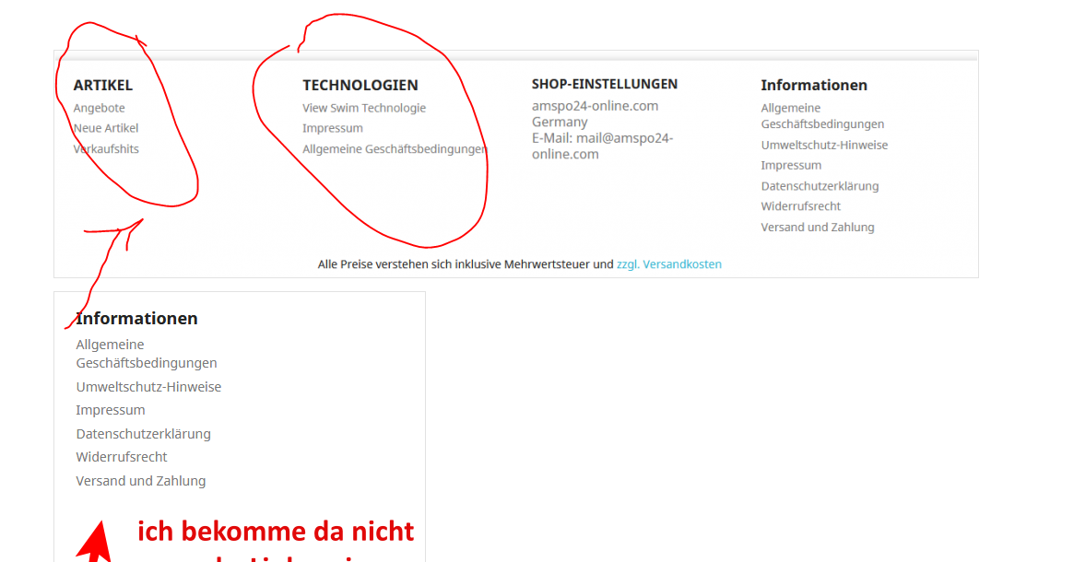
Task: Open Versand und Zahlung in footer's right column
Action: pyautogui.click(x=818, y=228)
